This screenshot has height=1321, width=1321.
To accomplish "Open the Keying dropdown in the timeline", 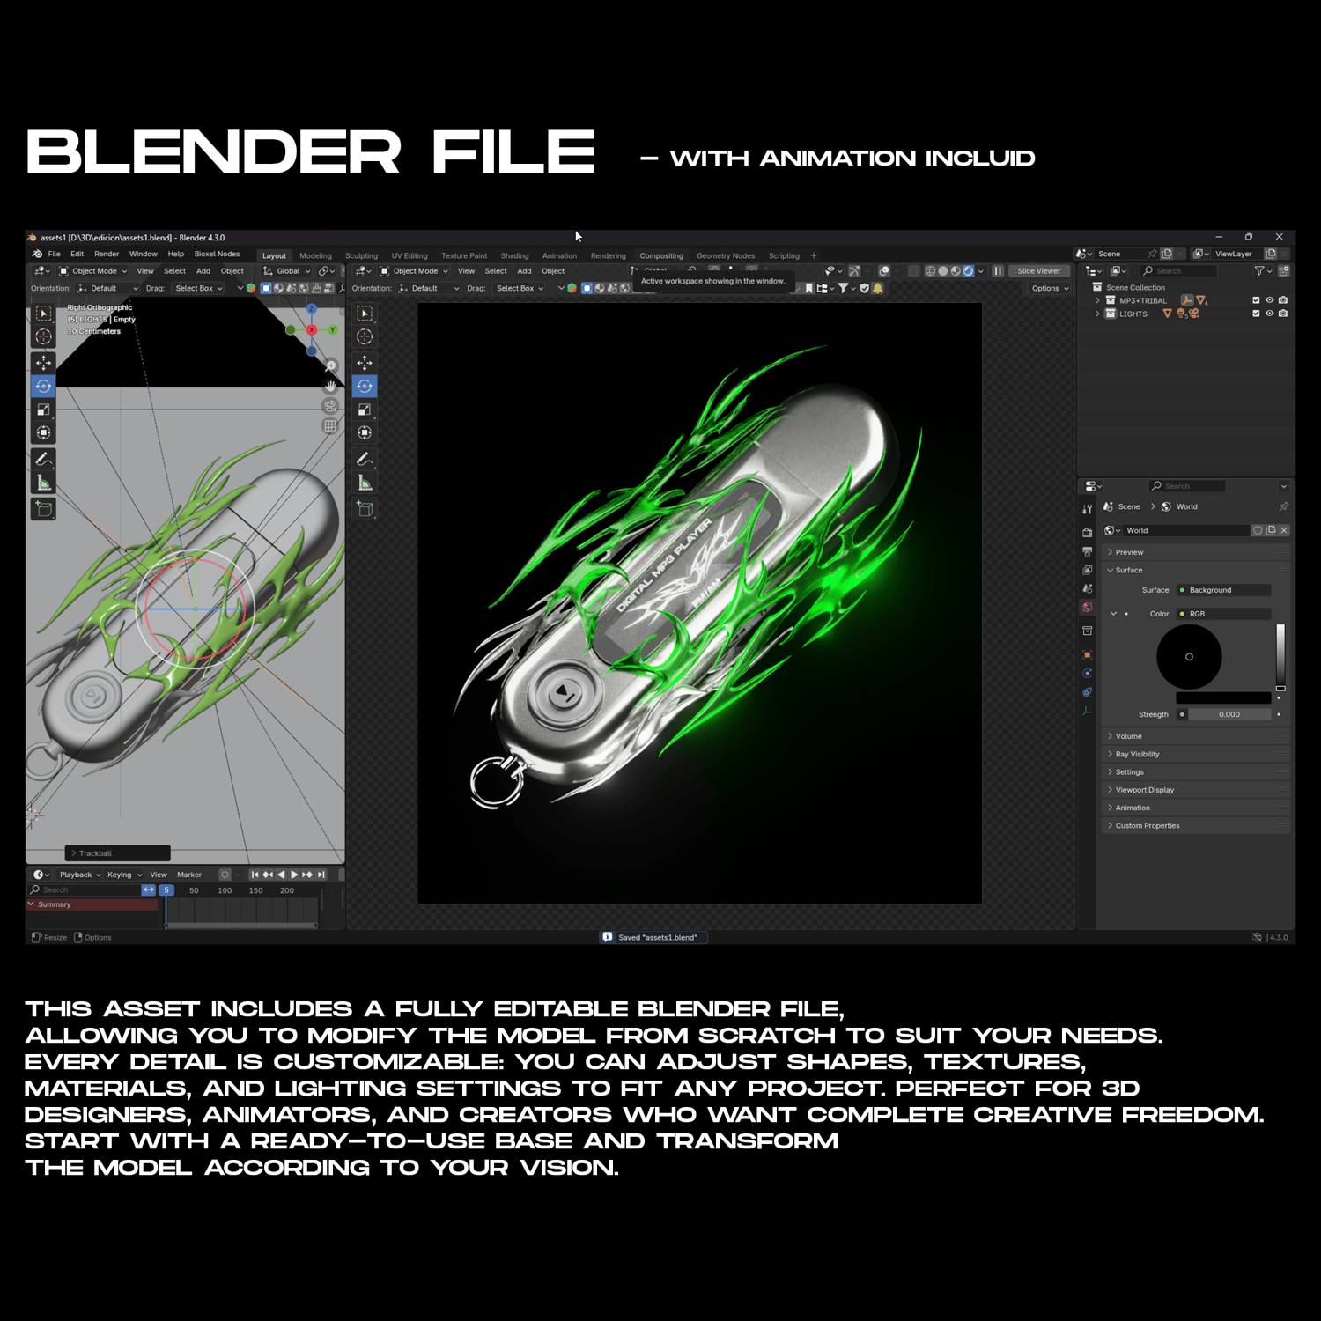I will pos(124,875).
